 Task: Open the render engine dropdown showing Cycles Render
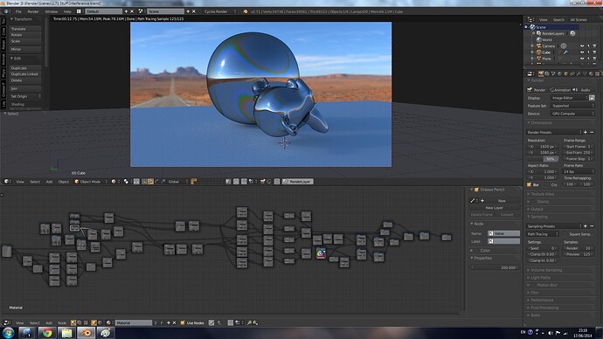(219, 11)
